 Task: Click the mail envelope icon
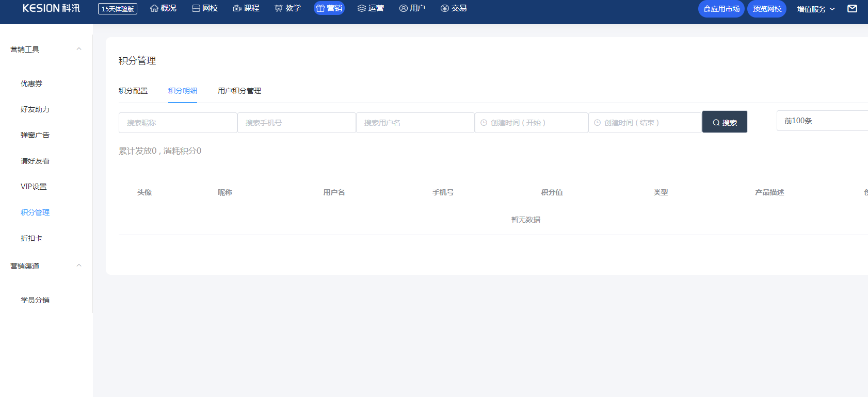pos(852,9)
